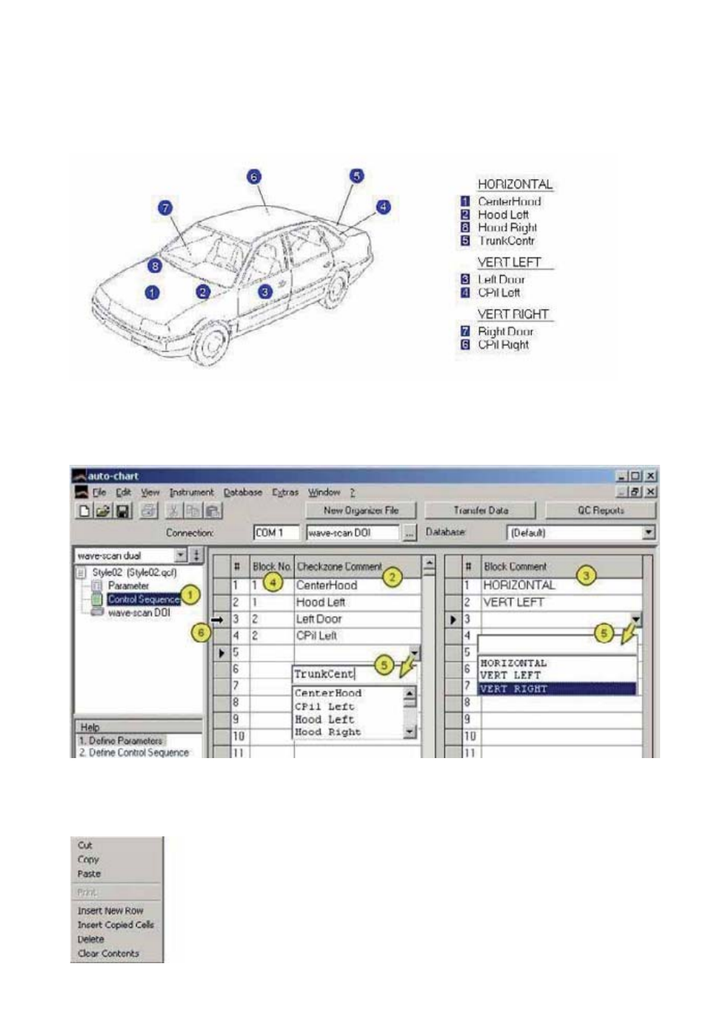
Task: Click the Parameter icon in the tree
Action: pyautogui.click(x=96, y=586)
